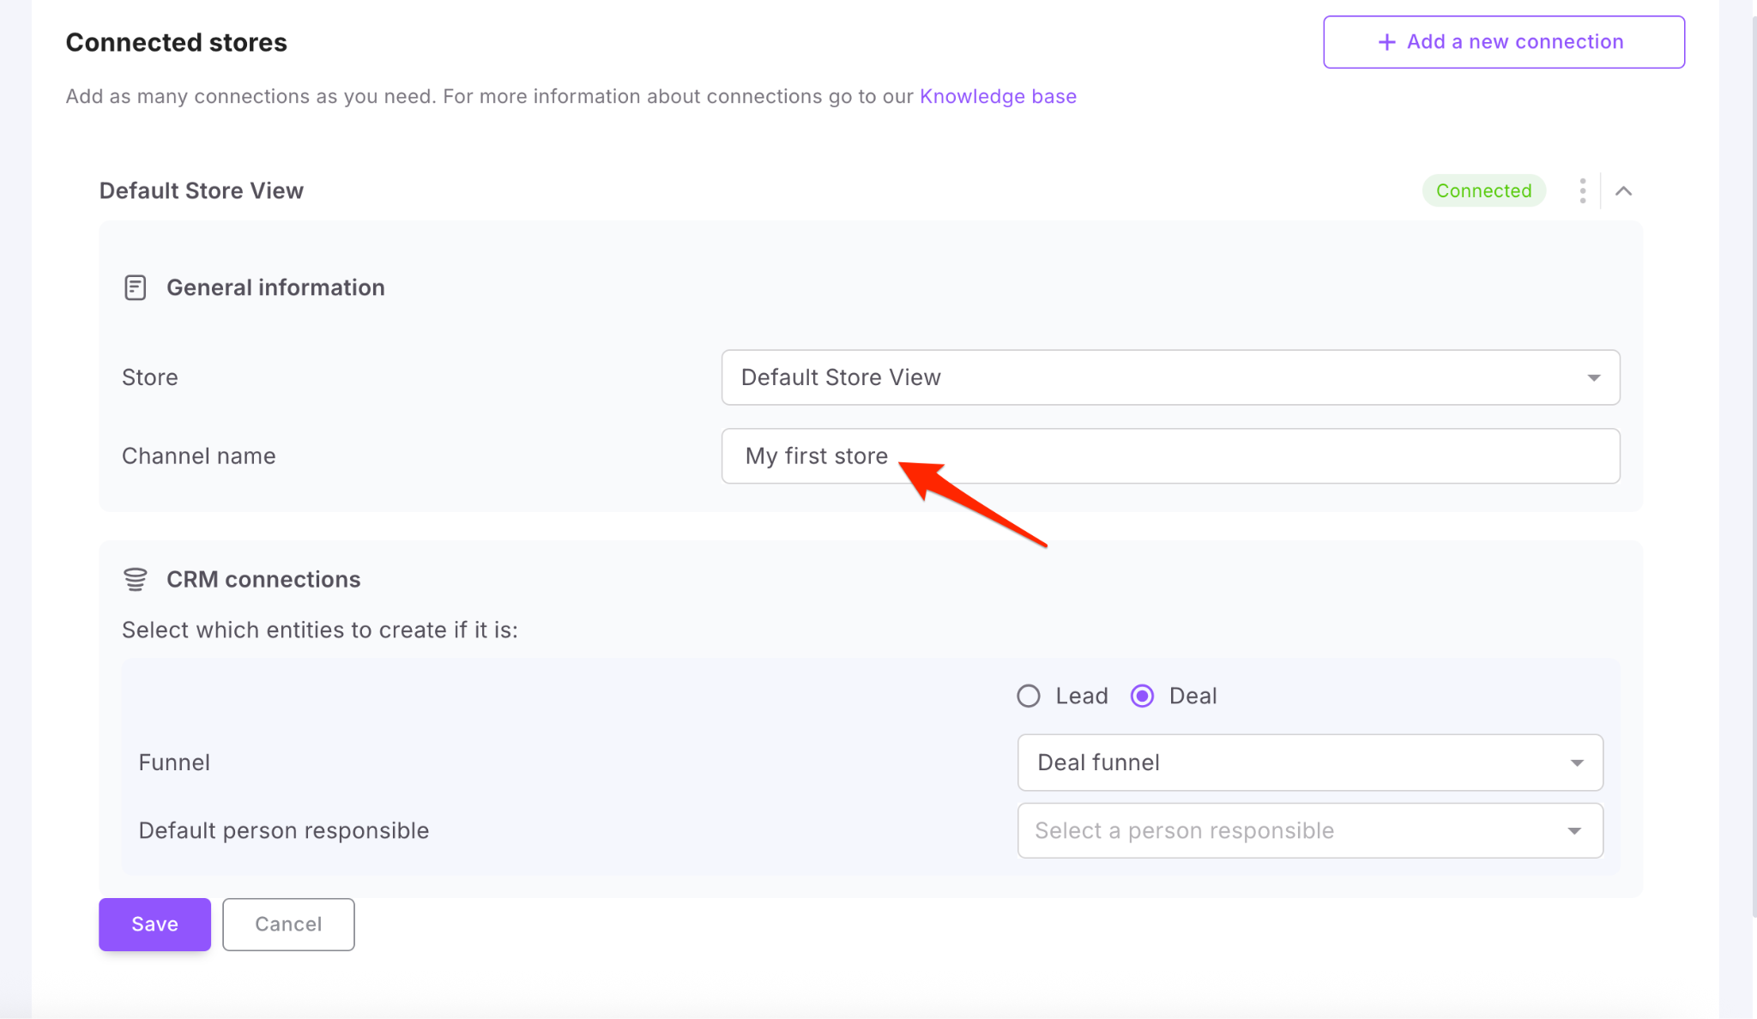The image size is (1757, 1019).
Task: Click the Connected status badge
Action: pyautogui.click(x=1483, y=190)
